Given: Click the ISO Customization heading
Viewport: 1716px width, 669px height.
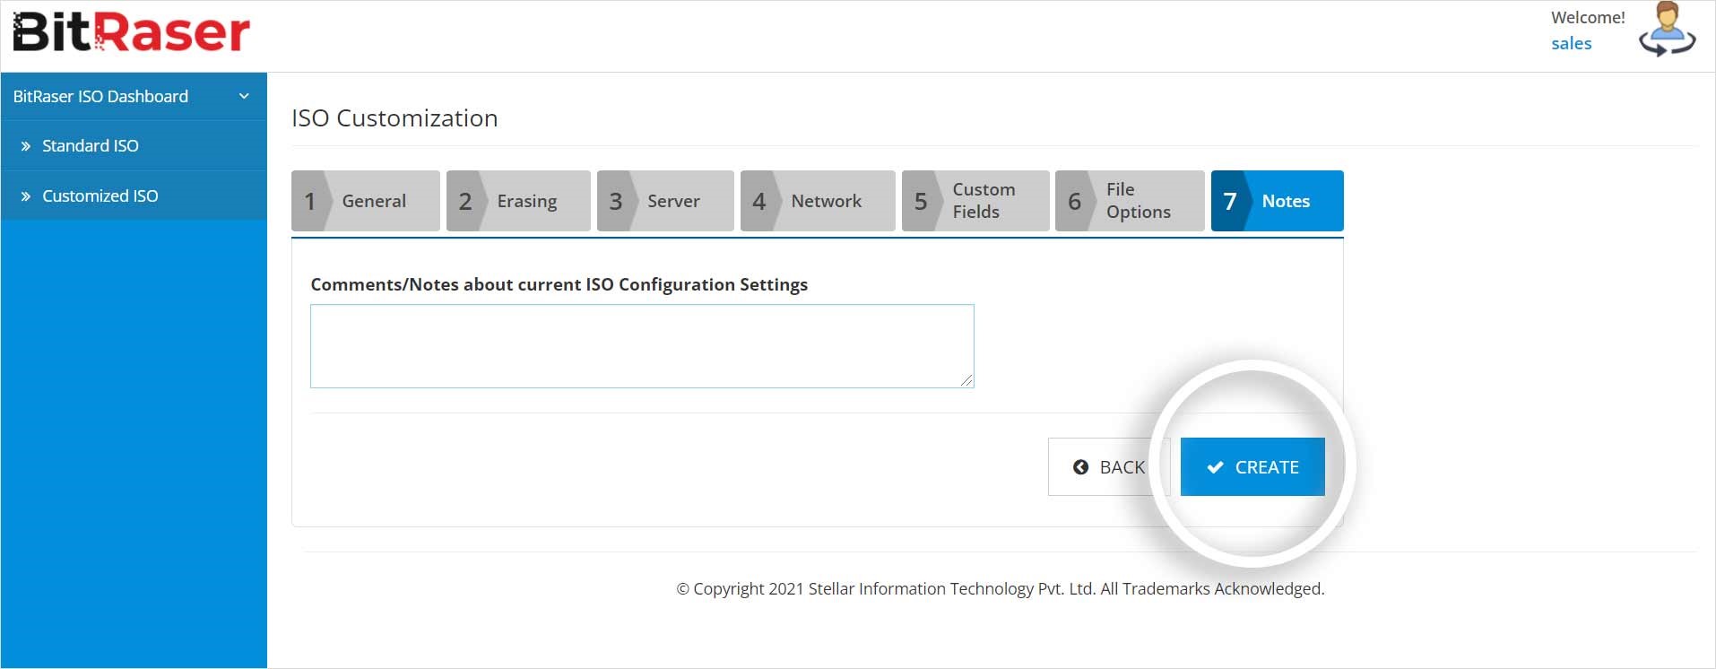Looking at the screenshot, I should (x=394, y=118).
